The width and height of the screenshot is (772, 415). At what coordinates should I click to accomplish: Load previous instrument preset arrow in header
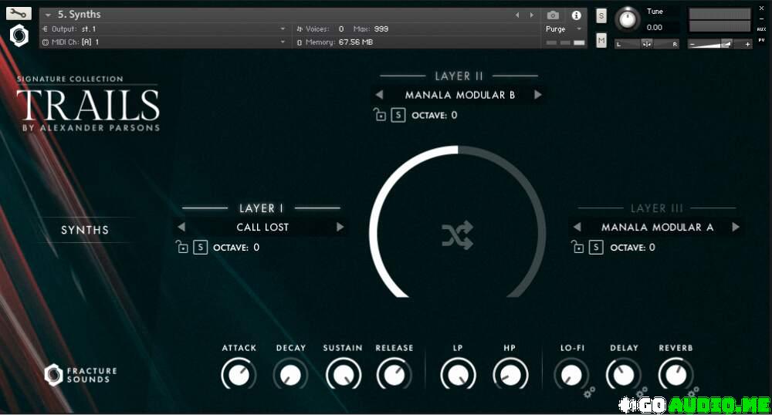click(517, 15)
